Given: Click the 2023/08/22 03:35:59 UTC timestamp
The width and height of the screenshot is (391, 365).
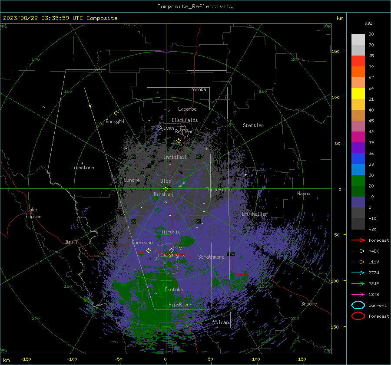Looking at the screenshot, I should click(60, 18).
